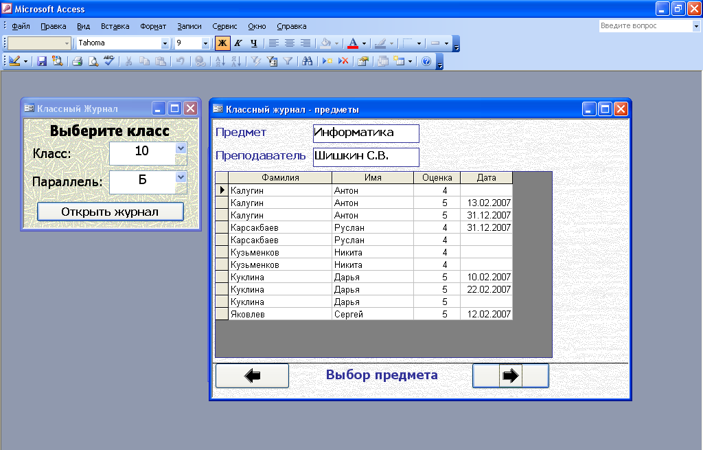The width and height of the screenshot is (703, 450).
Task: Open the Формат menu
Action: (153, 27)
